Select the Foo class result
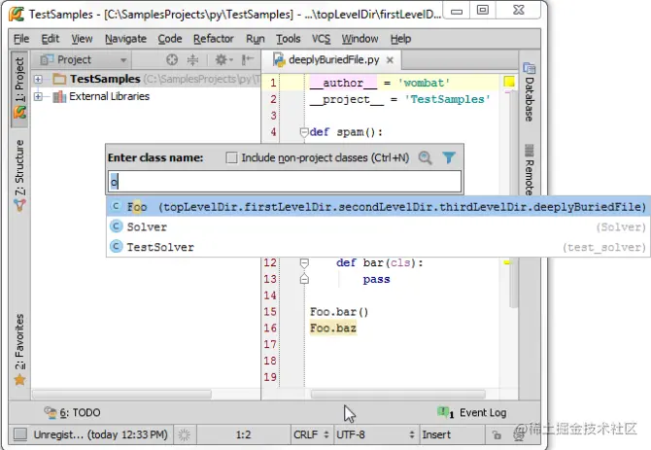Screen dimensions: 651x450 pos(378,207)
